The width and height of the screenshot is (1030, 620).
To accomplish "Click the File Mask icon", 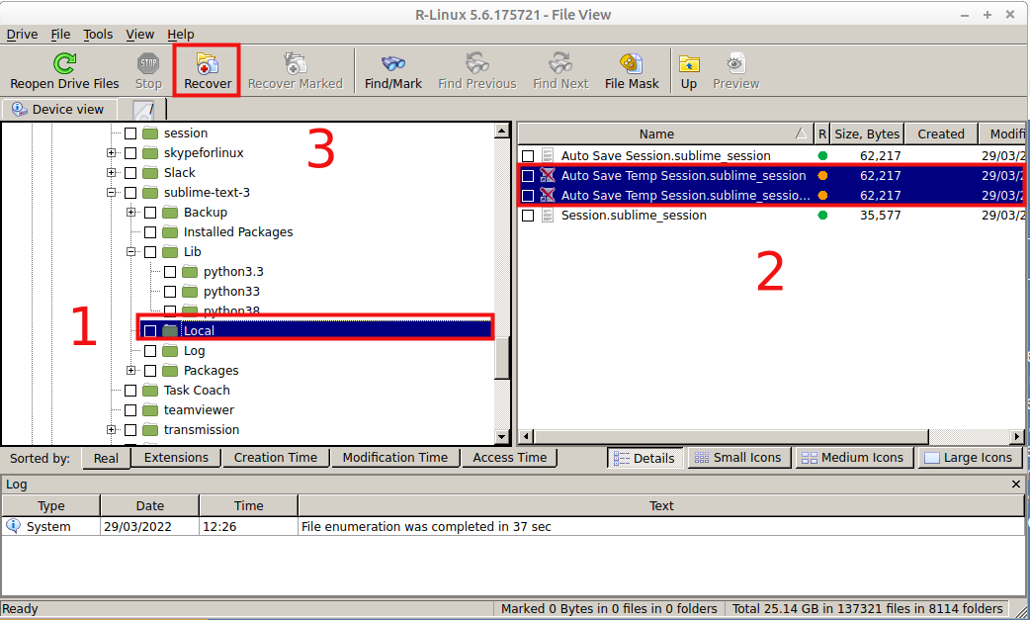I will pos(631,69).
